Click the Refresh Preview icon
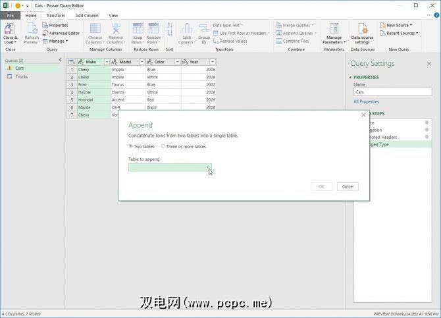Screen dimensions: 441x318 click(32, 29)
